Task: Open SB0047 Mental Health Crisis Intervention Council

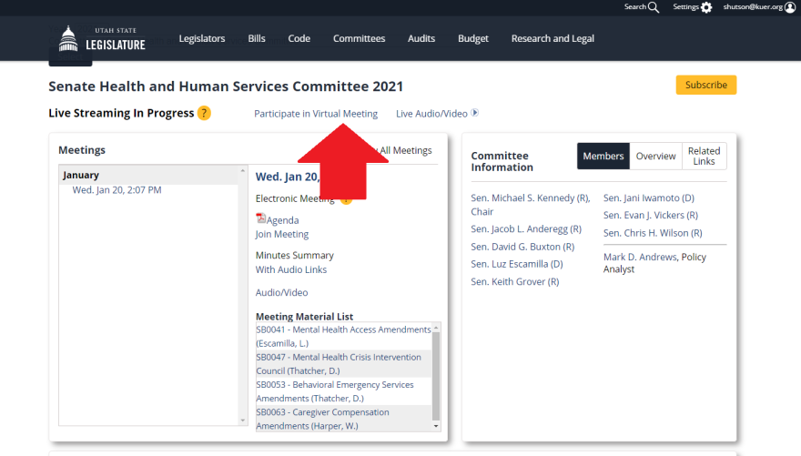Action: click(339, 364)
